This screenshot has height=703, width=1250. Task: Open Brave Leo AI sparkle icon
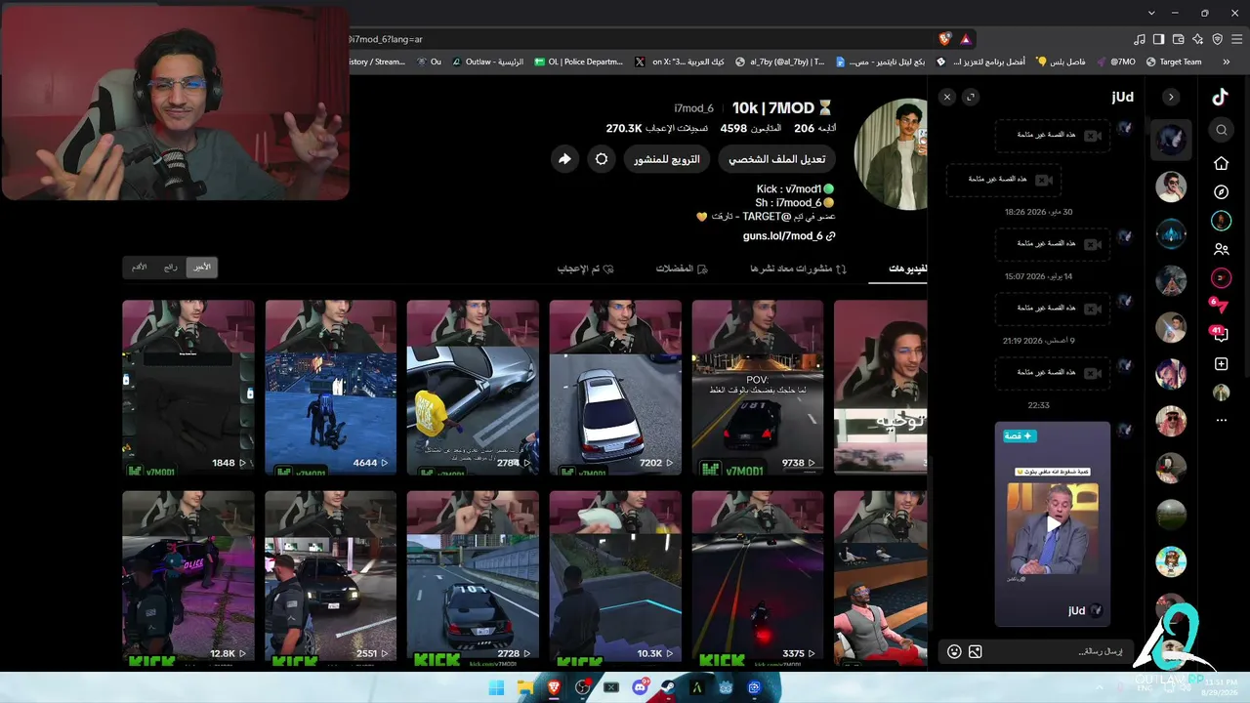coord(1198,39)
